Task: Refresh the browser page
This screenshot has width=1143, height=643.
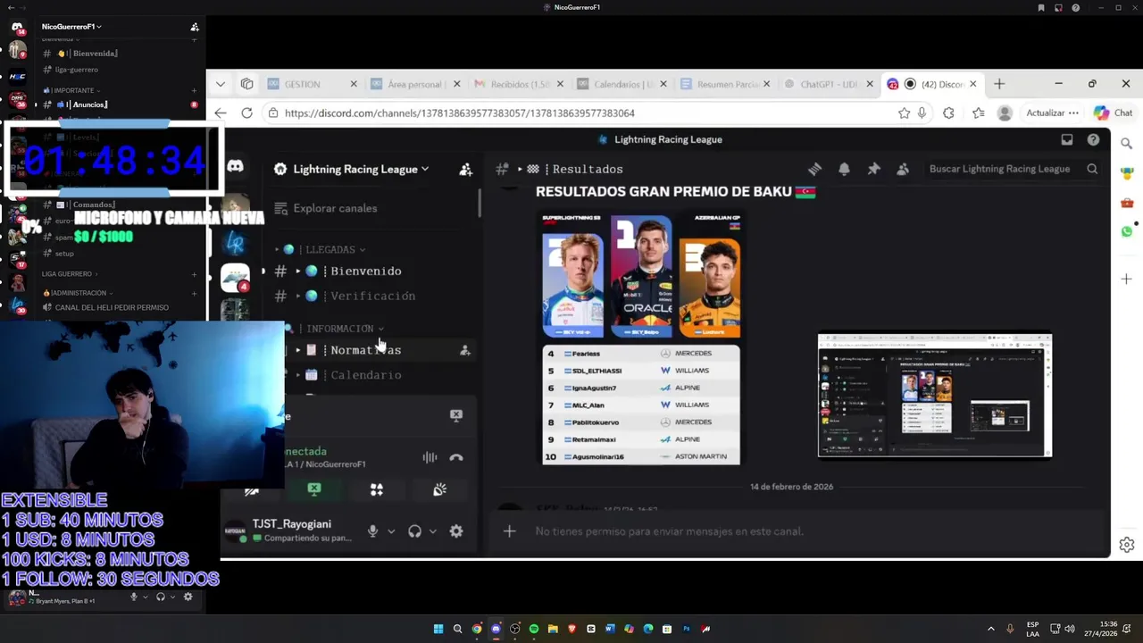Action: tap(247, 113)
